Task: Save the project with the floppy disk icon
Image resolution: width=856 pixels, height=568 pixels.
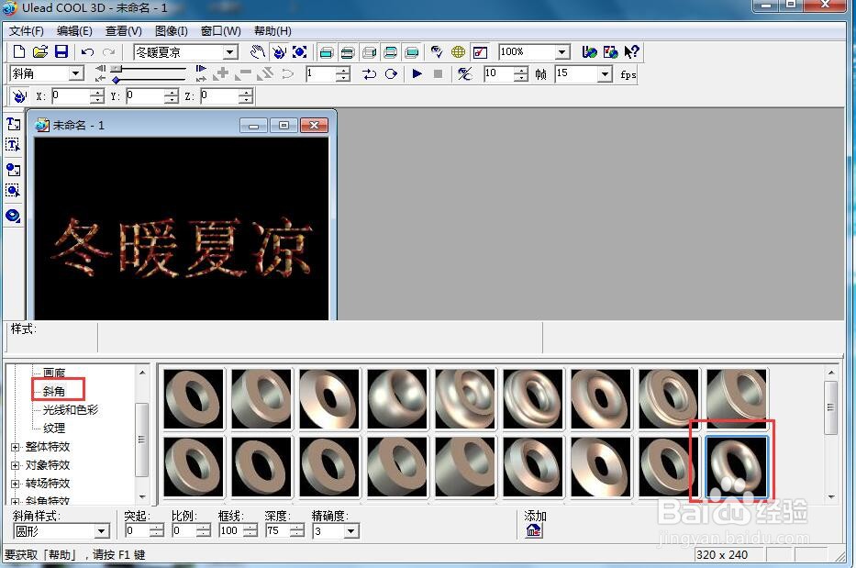Action: (61, 52)
